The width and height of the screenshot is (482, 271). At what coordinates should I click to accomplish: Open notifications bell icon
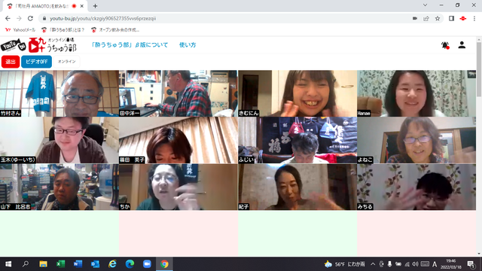click(x=445, y=45)
